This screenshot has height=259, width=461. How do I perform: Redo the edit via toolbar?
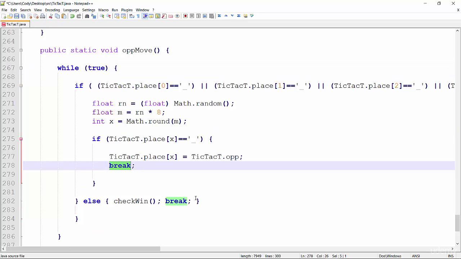coord(79,16)
